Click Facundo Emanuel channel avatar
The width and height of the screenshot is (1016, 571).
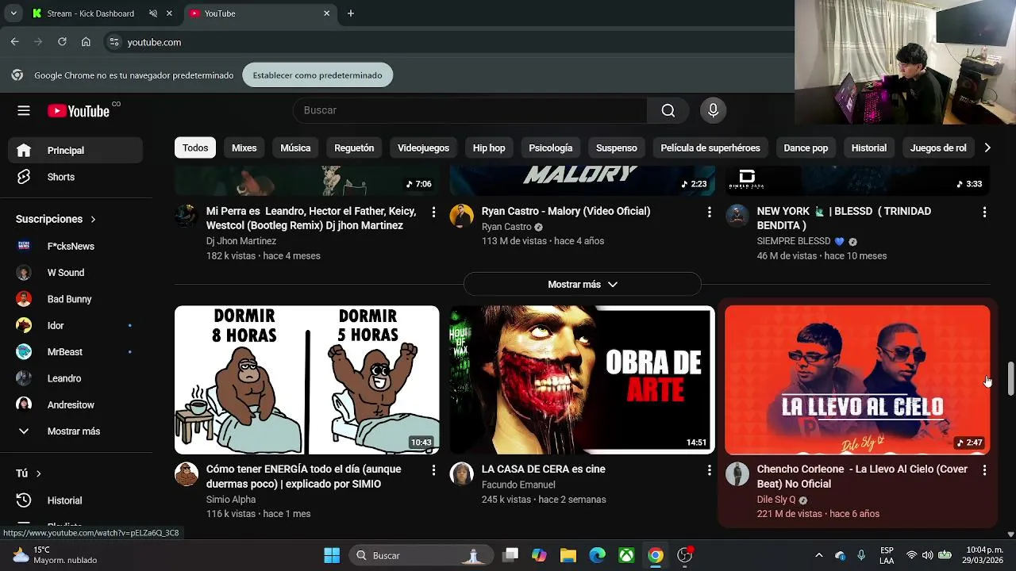click(461, 474)
